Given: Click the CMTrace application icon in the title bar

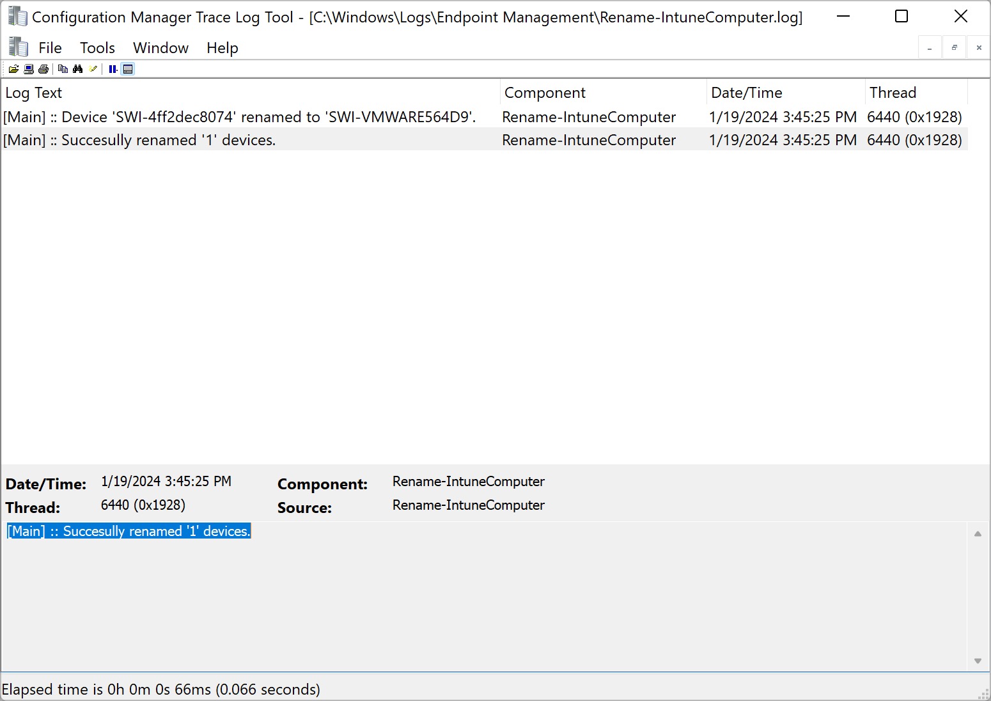Looking at the screenshot, I should [x=17, y=16].
